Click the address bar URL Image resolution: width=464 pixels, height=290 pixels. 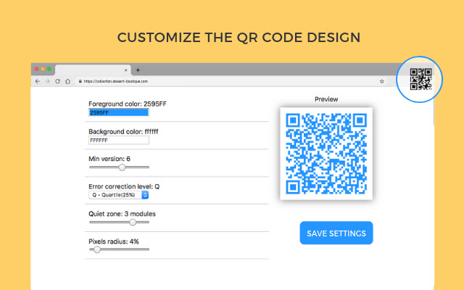coord(116,81)
